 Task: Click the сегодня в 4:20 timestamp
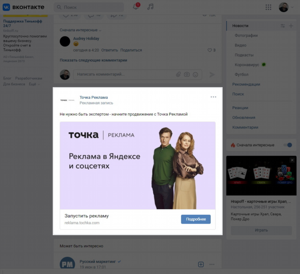click(86, 50)
